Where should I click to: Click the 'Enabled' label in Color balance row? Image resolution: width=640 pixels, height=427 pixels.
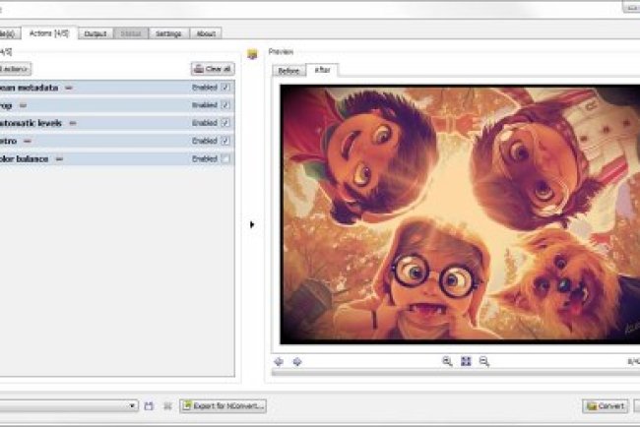(x=205, y=158)
